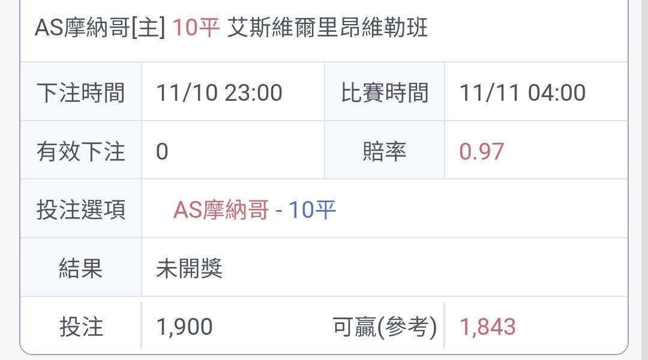Click the team name 艾斯維爾里昂維勒班 in header
648x360 pixels.
[328, 28]
